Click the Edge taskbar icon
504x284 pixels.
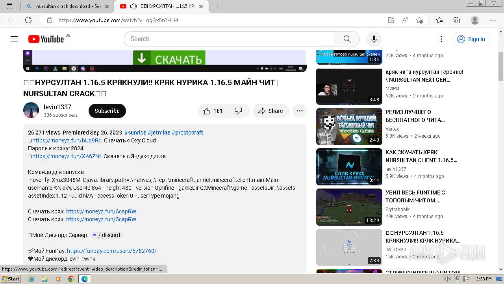click(x=85, y=279)
